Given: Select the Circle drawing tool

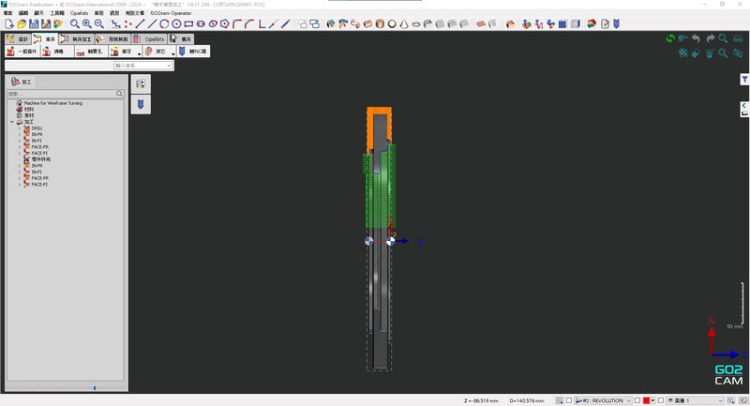Looking at the screenshot, I should [x=164, y=23].
